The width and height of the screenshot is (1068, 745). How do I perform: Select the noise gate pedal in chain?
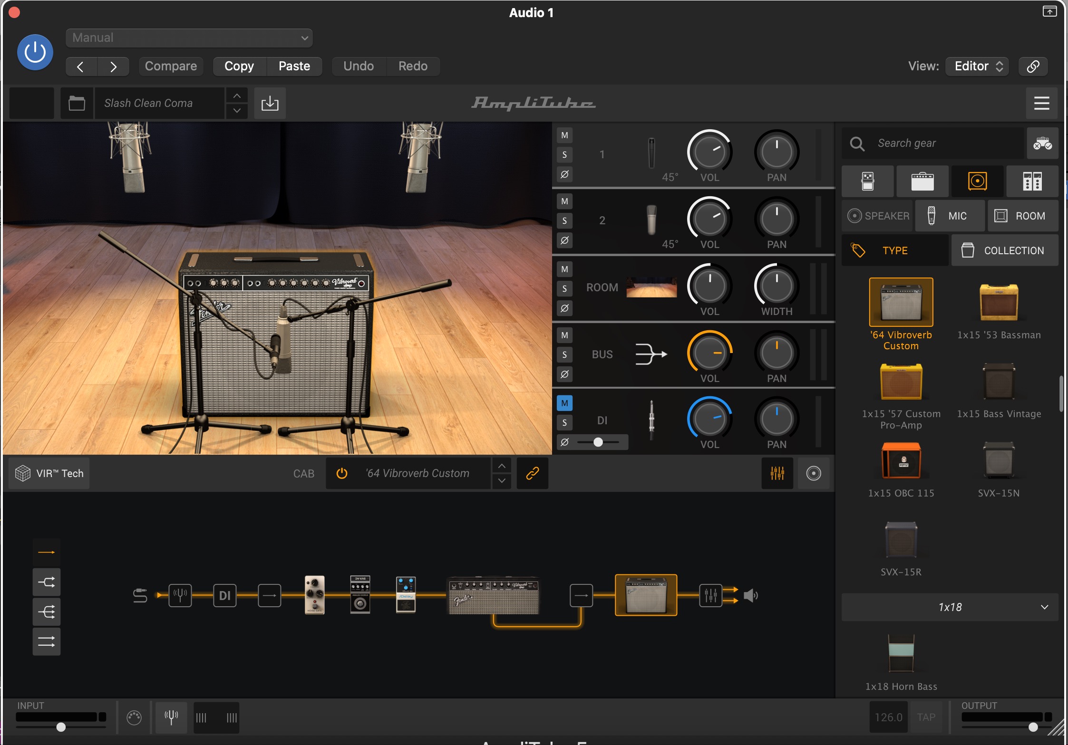pos(314,595)
